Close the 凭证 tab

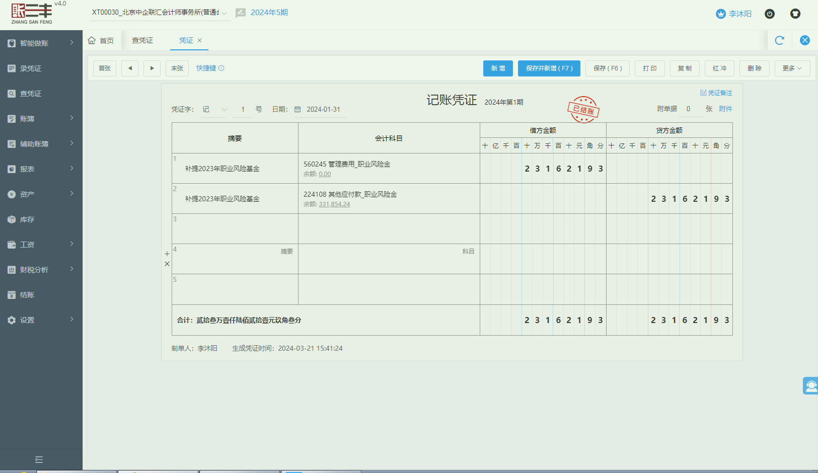[x=200, y=40]
